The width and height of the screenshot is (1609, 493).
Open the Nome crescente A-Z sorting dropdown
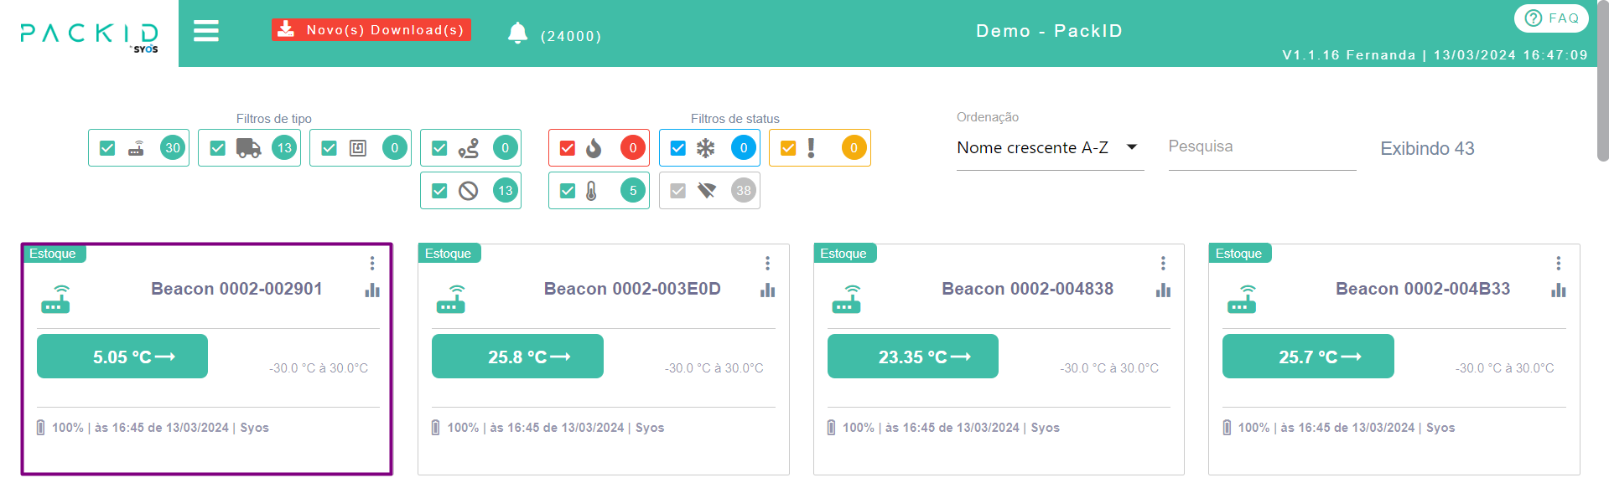tap(1049, 148)
